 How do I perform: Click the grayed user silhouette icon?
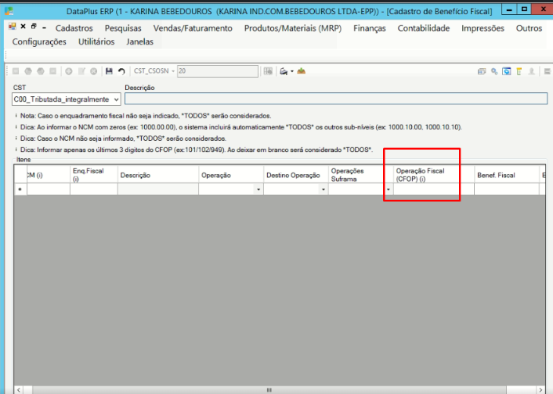point(532,71)
